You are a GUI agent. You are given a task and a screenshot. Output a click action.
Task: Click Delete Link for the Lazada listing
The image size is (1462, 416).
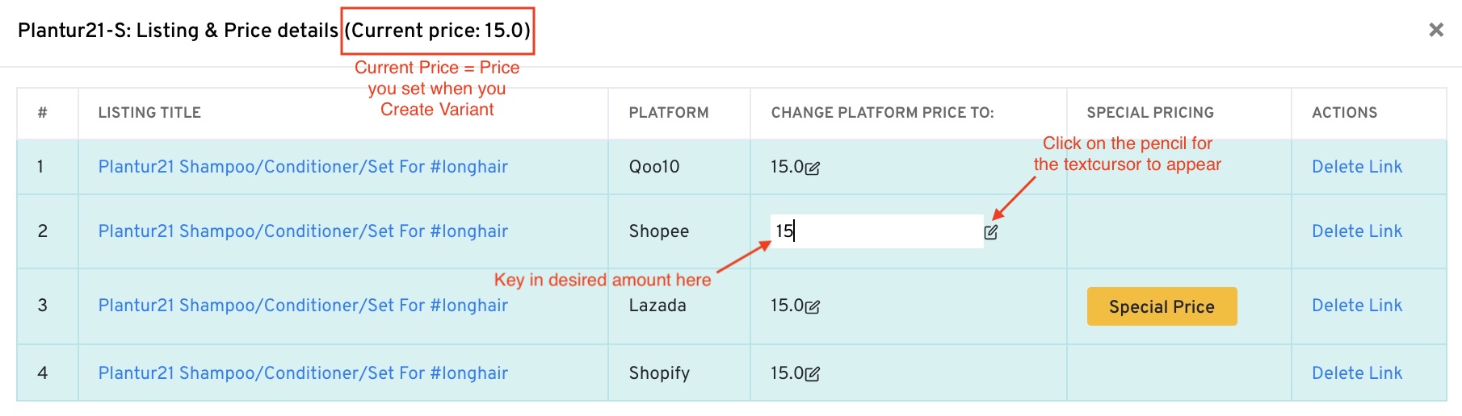tap(1356, 306)
